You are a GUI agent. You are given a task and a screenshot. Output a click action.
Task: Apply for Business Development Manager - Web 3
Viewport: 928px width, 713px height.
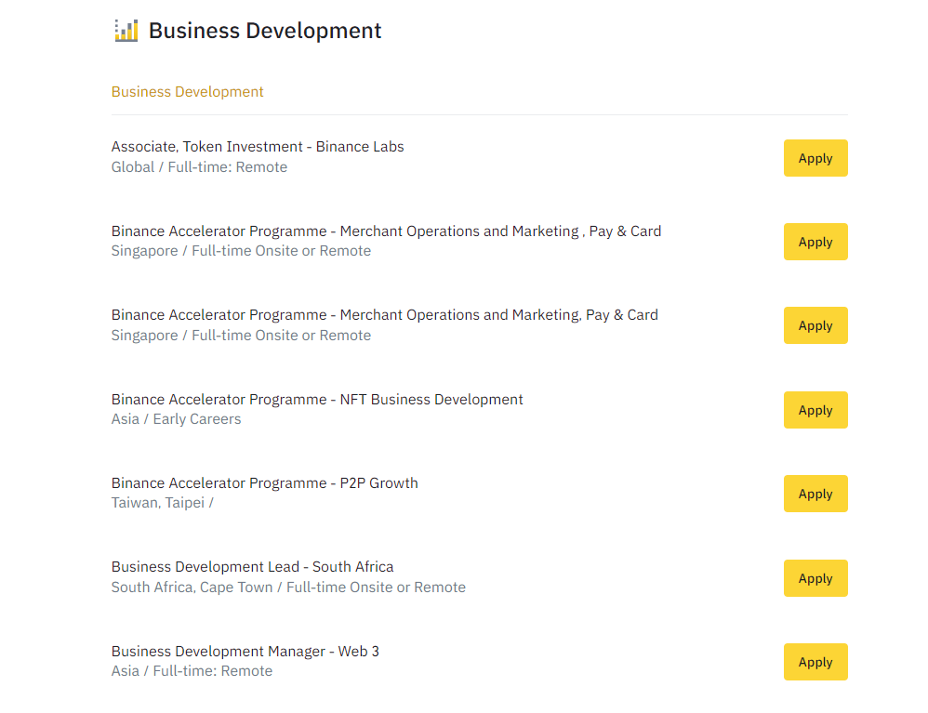815,662
